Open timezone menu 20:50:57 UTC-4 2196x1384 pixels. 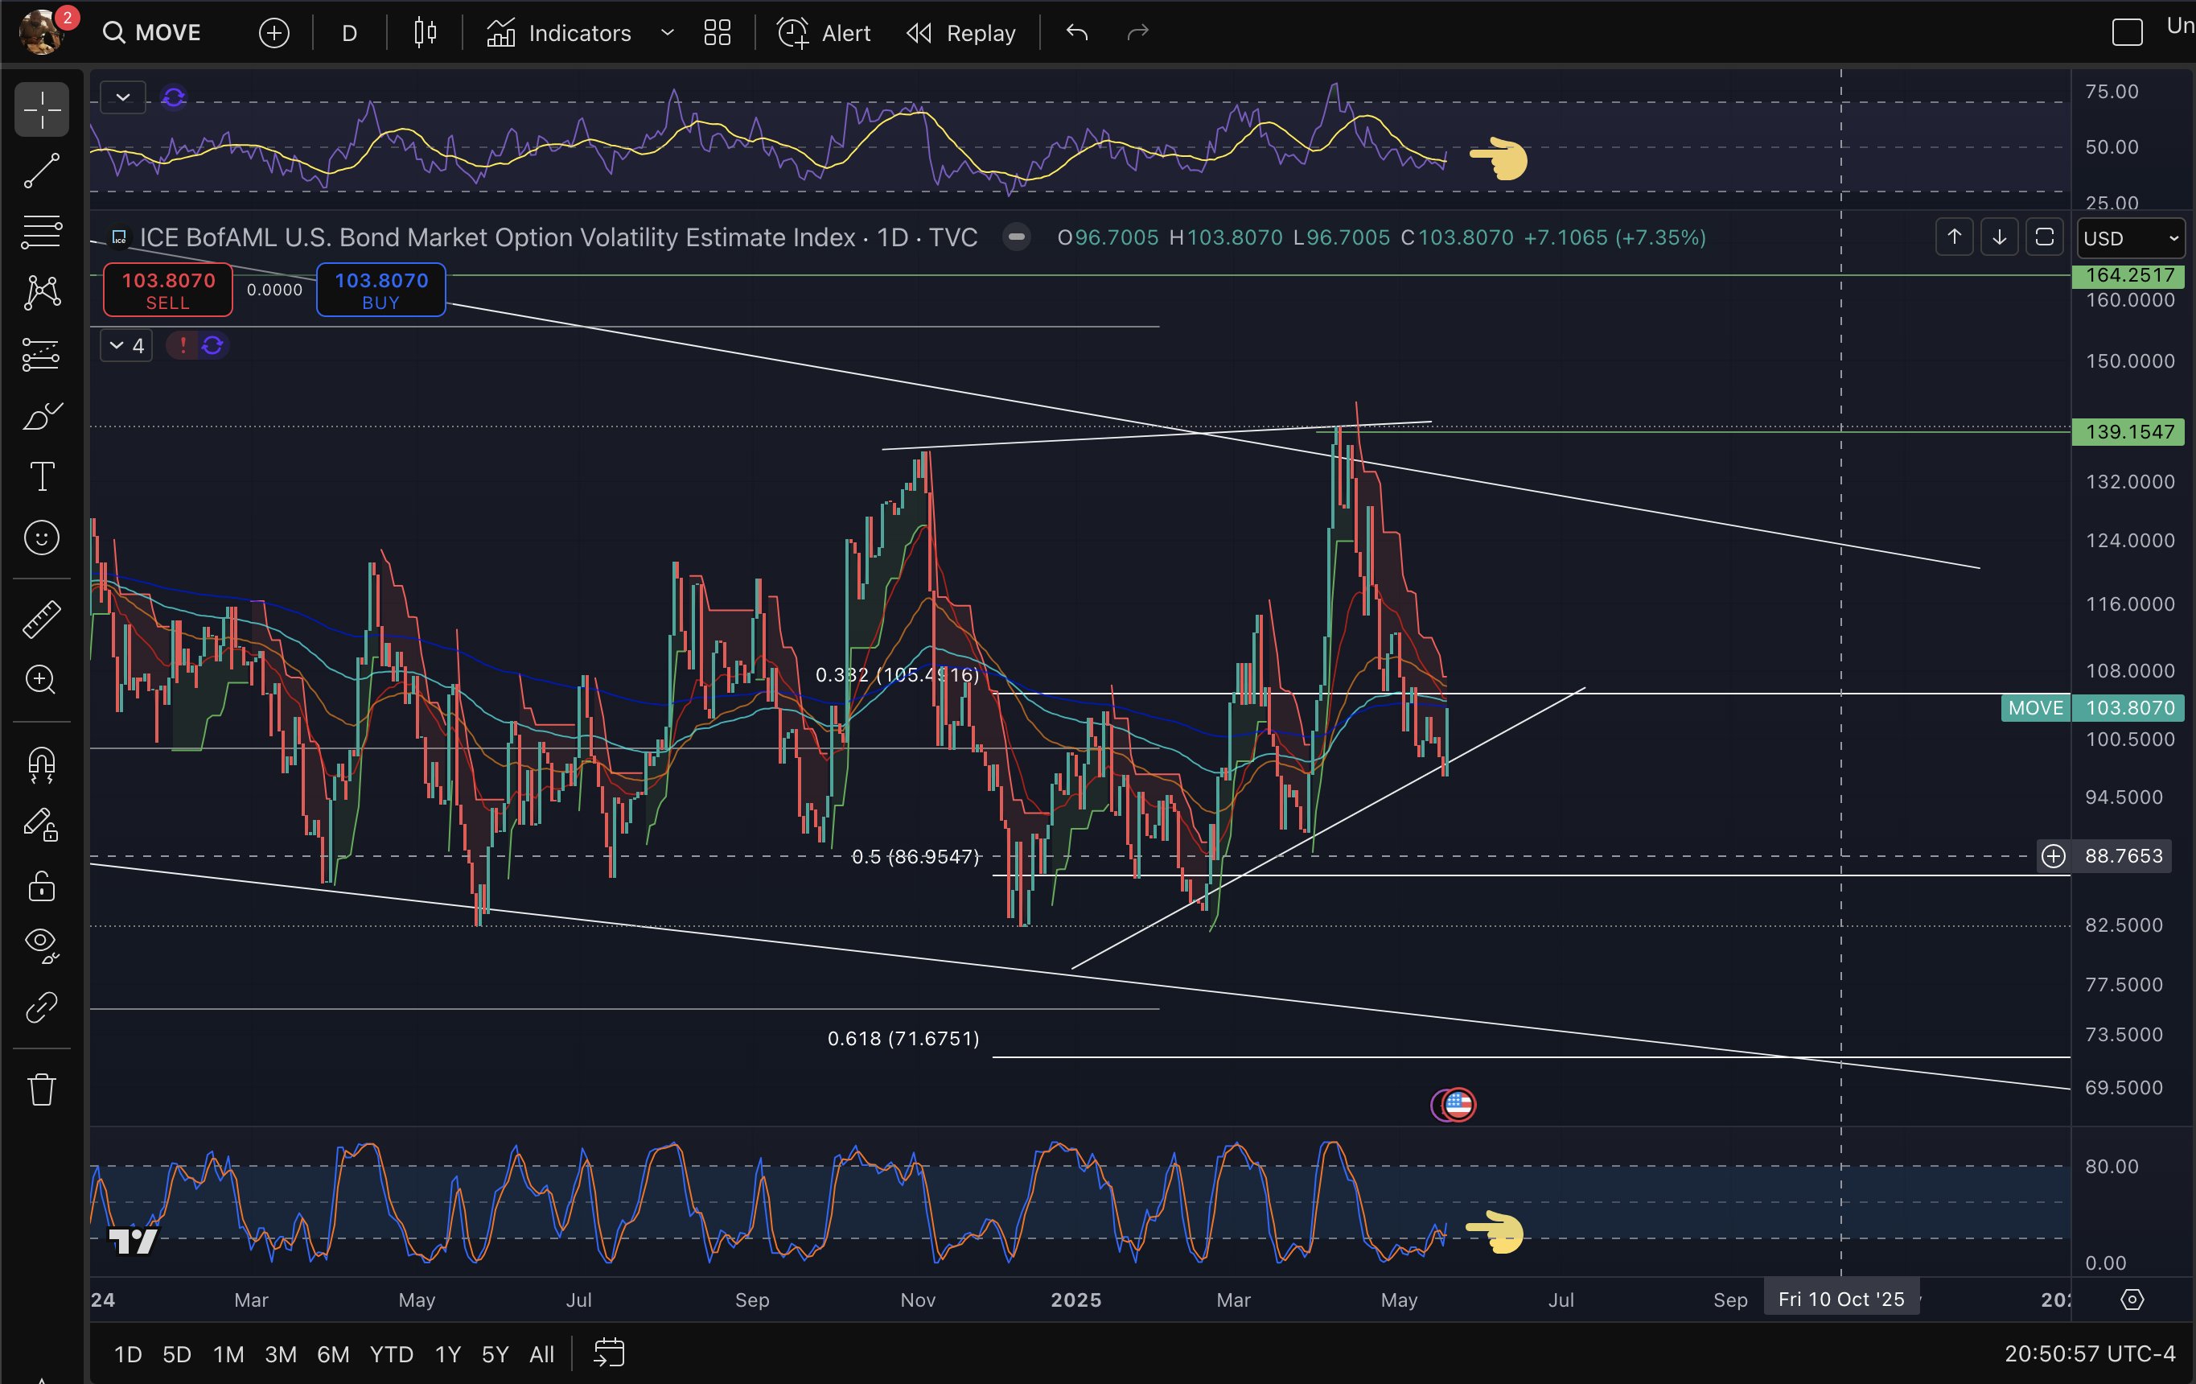[x=2089, y=1354]
